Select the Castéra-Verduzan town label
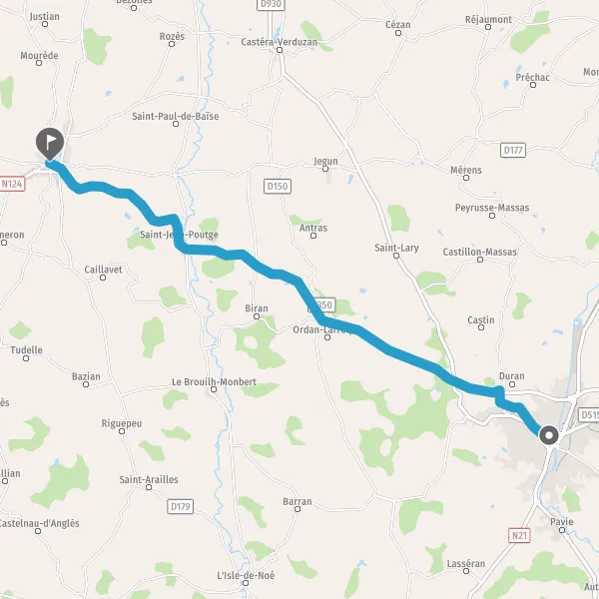The image size is (599, 599). [279, 42]
